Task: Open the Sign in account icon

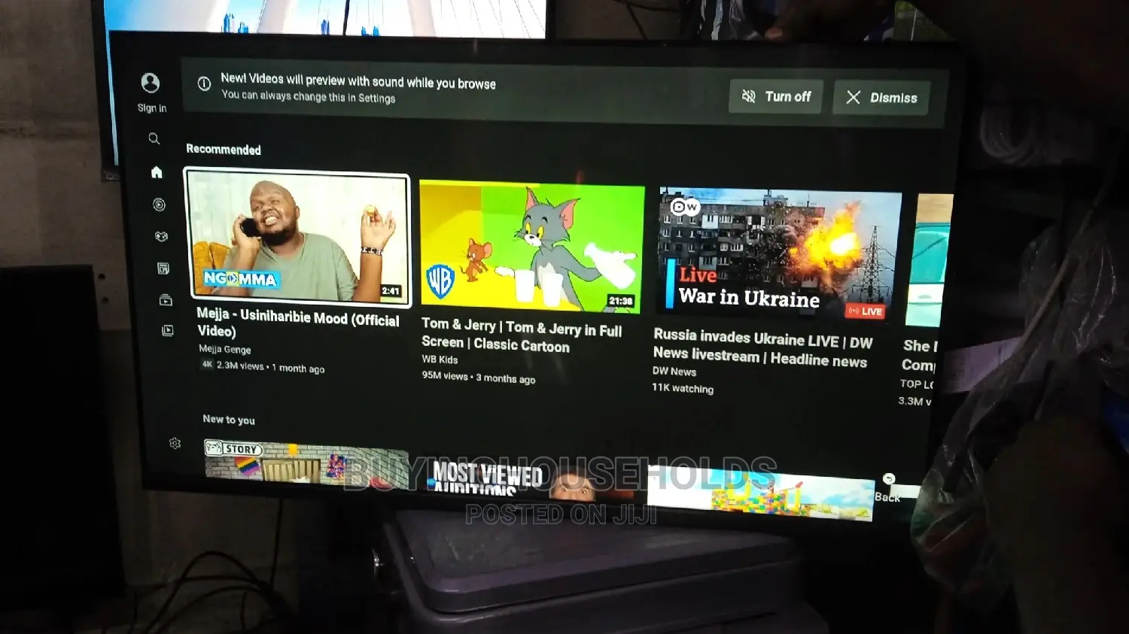Action: click(x=151, y=83)
